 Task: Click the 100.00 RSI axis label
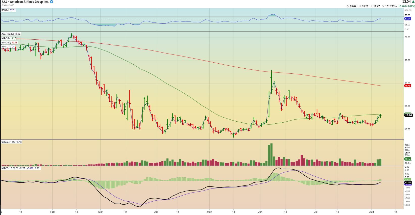(408, 11)
